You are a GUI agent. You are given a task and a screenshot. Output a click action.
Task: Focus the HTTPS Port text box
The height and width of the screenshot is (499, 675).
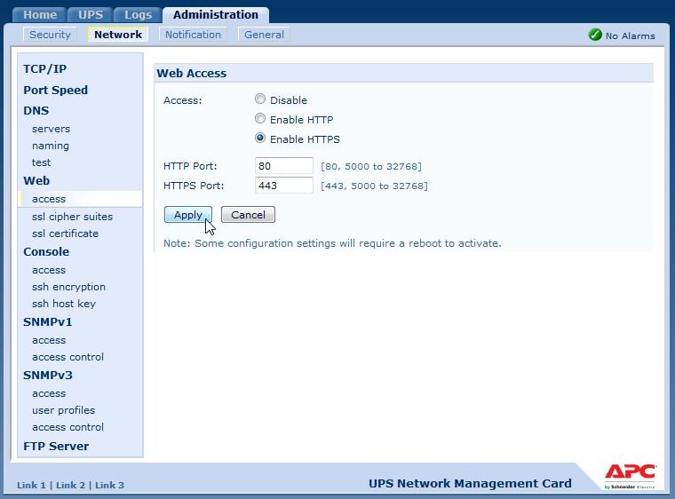coord(283,186)
